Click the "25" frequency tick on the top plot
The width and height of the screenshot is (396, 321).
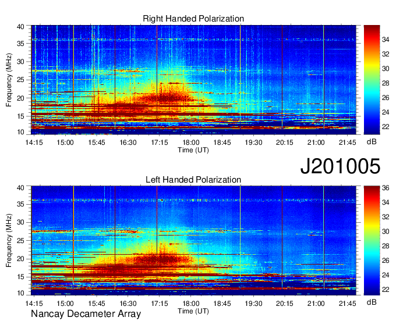pyautogui.click(x=20, y=80)
